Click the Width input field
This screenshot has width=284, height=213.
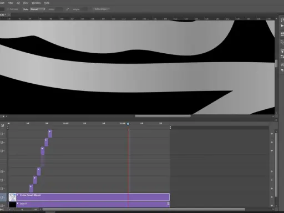pyautogui.click(x=59, y=9)
